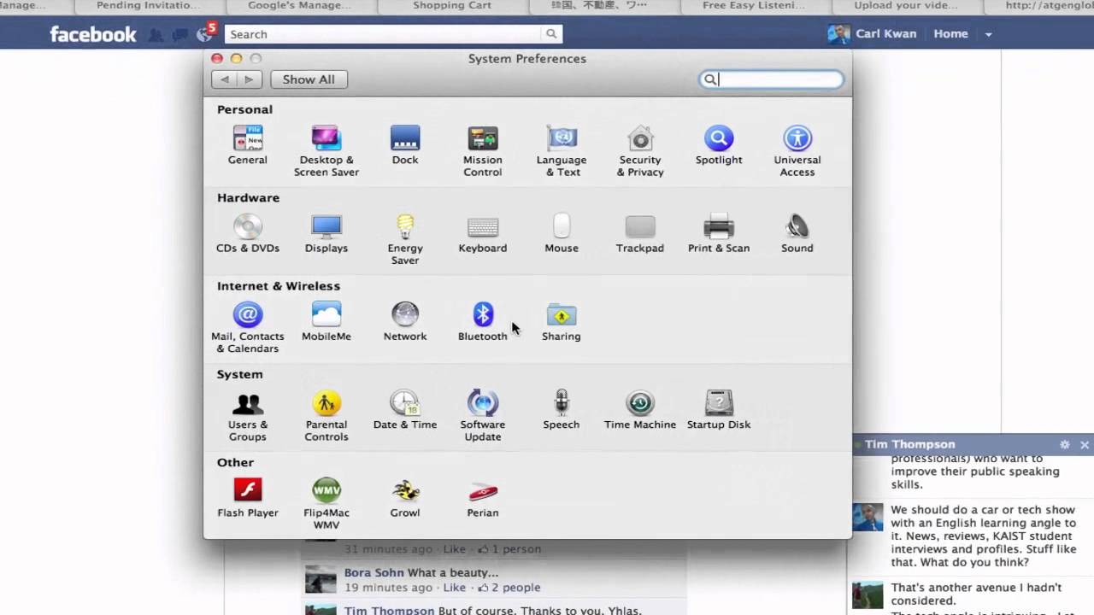
Task: Click the Facebook logo
Action: 92,34
